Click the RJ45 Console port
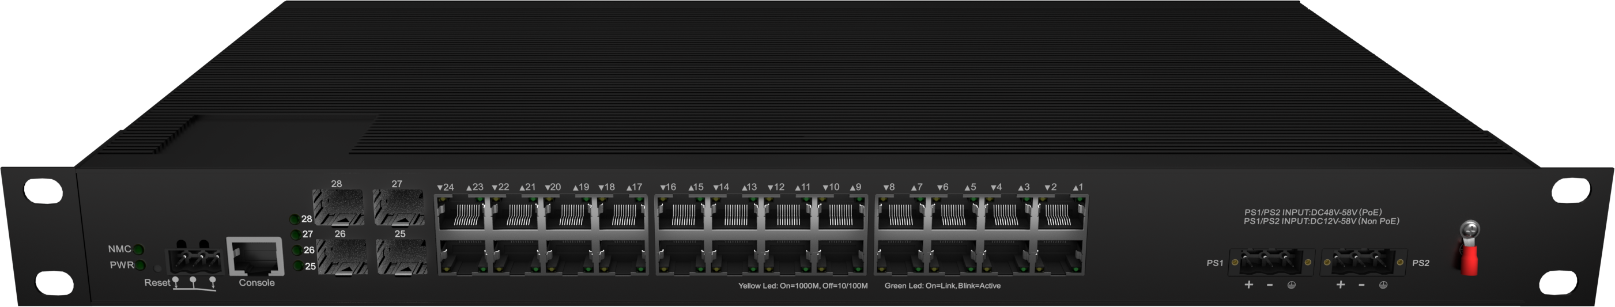The image size is (1615, 307). [255, 256]
